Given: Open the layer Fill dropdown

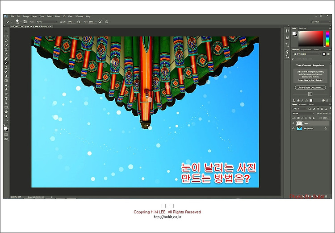Looking at the screenshot, I should pyautogui.click(x=330, y=118).
